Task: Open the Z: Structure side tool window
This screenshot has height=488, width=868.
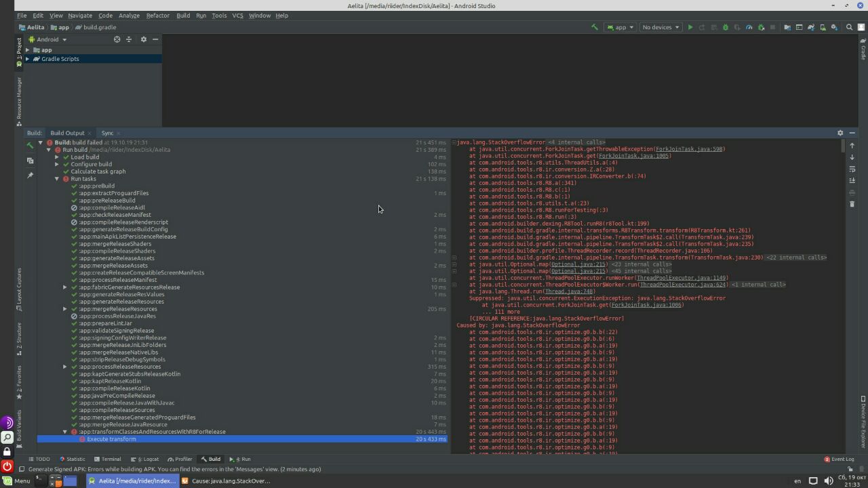Action: pos(19,339)
